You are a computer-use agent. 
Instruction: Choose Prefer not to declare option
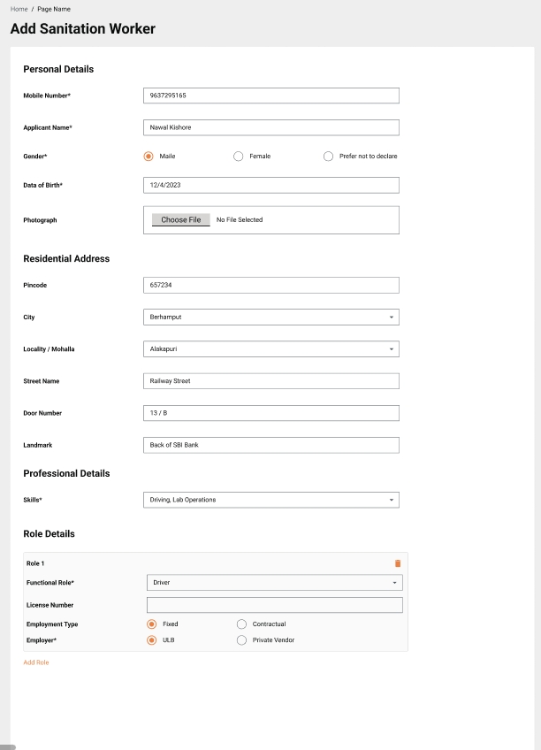click(329, 157)
